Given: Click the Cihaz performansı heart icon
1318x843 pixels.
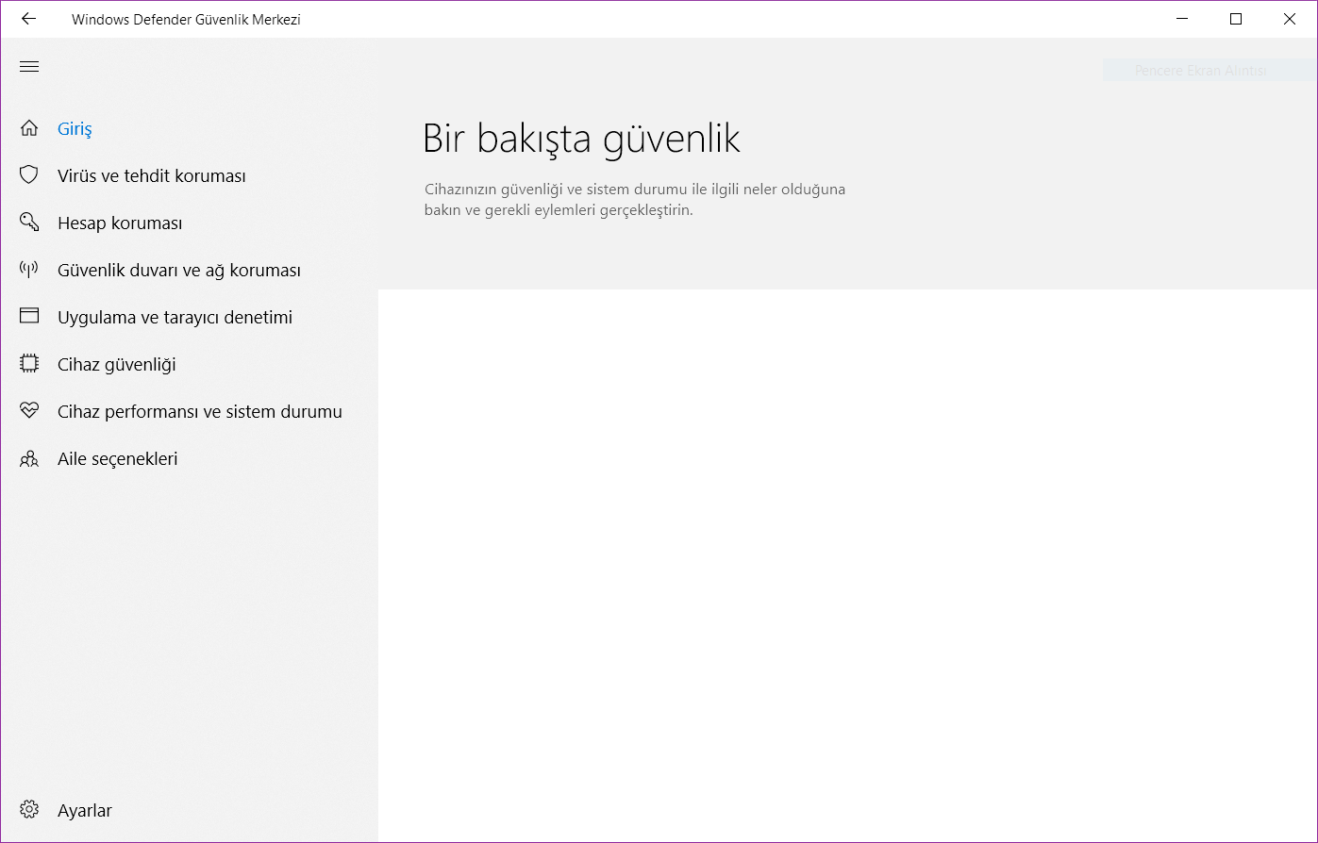Looking at the screenshot, I should [28, 410].
